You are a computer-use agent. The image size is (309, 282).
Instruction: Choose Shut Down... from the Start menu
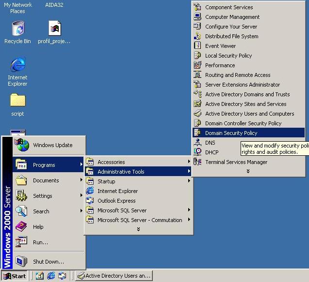click(x=48, y=261)
